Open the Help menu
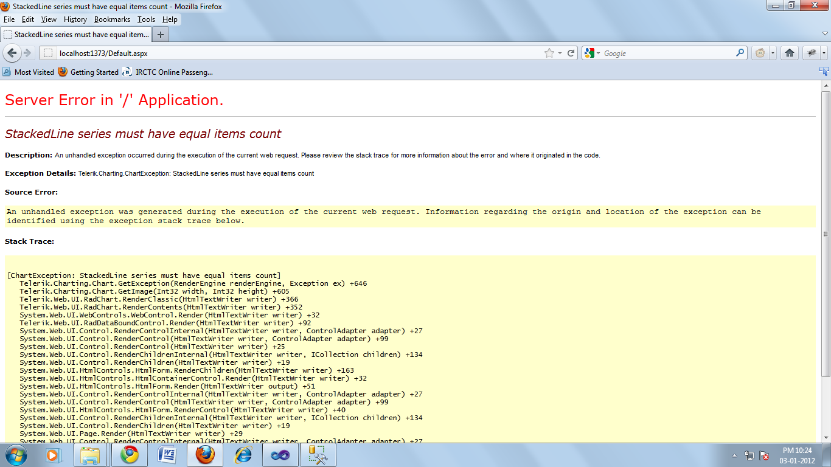Viewport: 831px width, 467px height. (170, 19)
